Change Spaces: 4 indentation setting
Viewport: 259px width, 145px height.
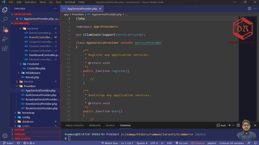click(x=142, y=143)
